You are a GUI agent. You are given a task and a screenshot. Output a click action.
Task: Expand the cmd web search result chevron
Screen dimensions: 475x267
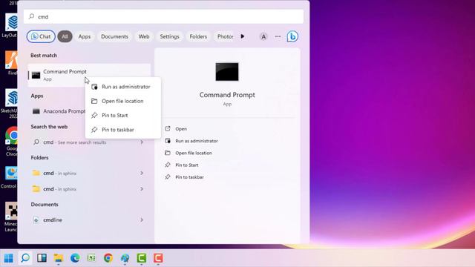click(142, 142)
